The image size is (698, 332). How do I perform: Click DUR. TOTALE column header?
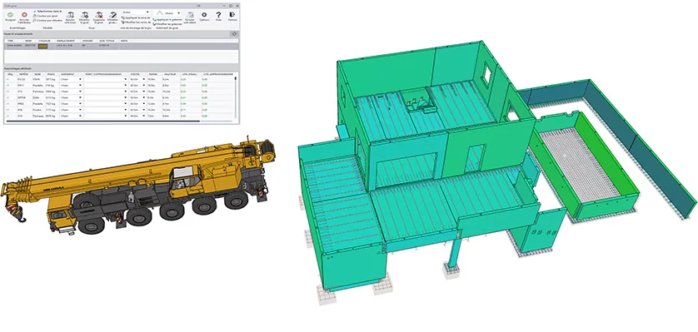tap(107, 41)
